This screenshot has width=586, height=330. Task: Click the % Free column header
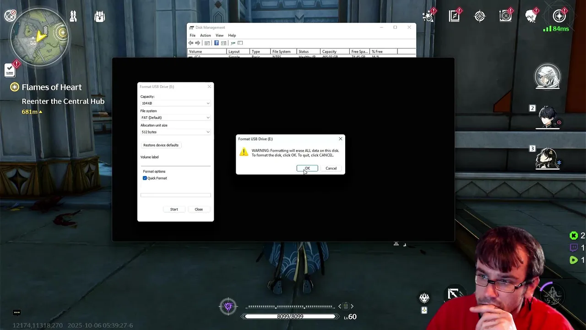pos(384,51)
